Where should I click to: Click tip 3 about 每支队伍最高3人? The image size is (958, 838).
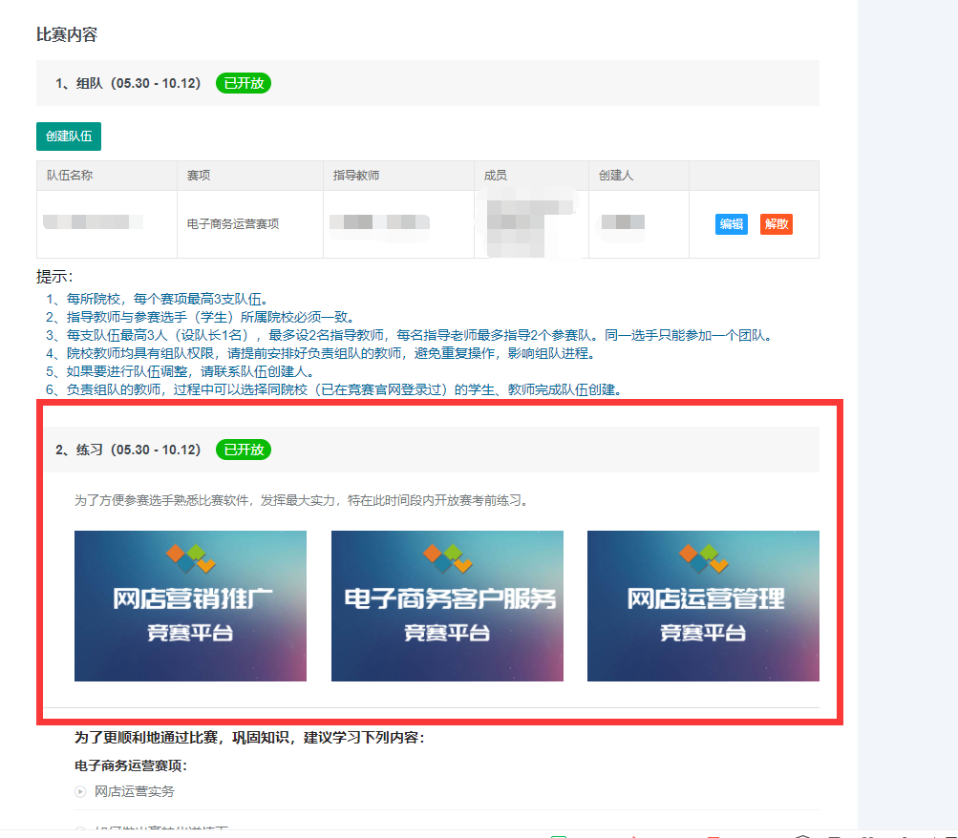click(410, 335)
